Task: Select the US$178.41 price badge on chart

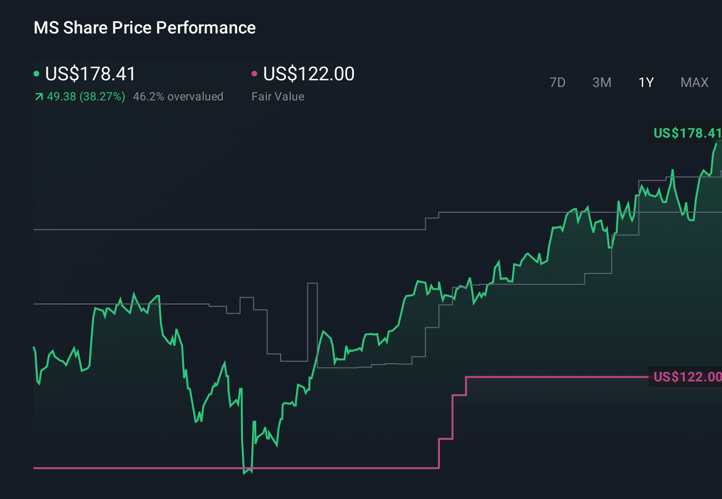Action: pos(687,134)
